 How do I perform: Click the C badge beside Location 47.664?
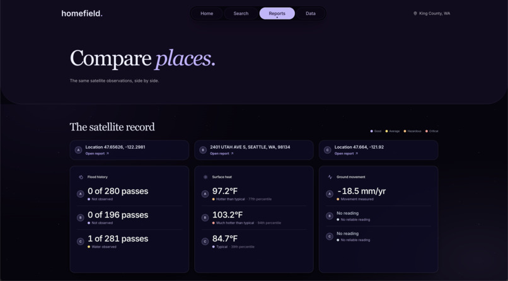click(327, 150)
